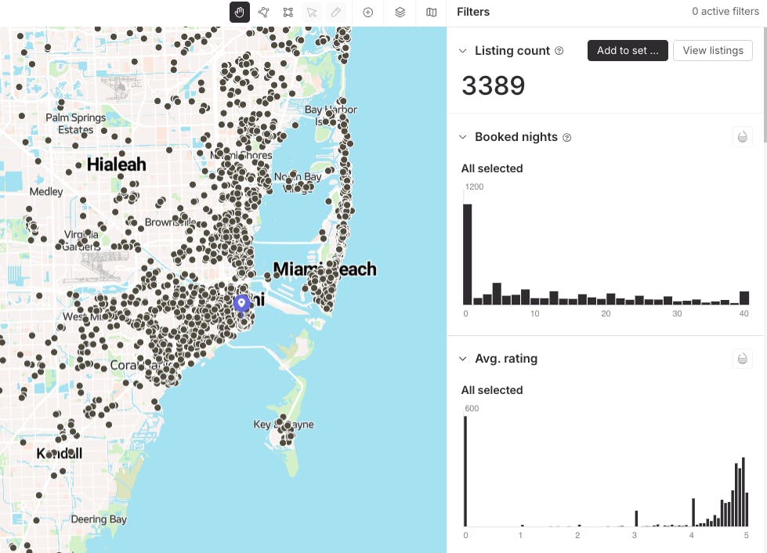Reset the Avg. rating filter icon
Image resolution: width=767 pixels, height=553 pixels.
pos(742,359)
